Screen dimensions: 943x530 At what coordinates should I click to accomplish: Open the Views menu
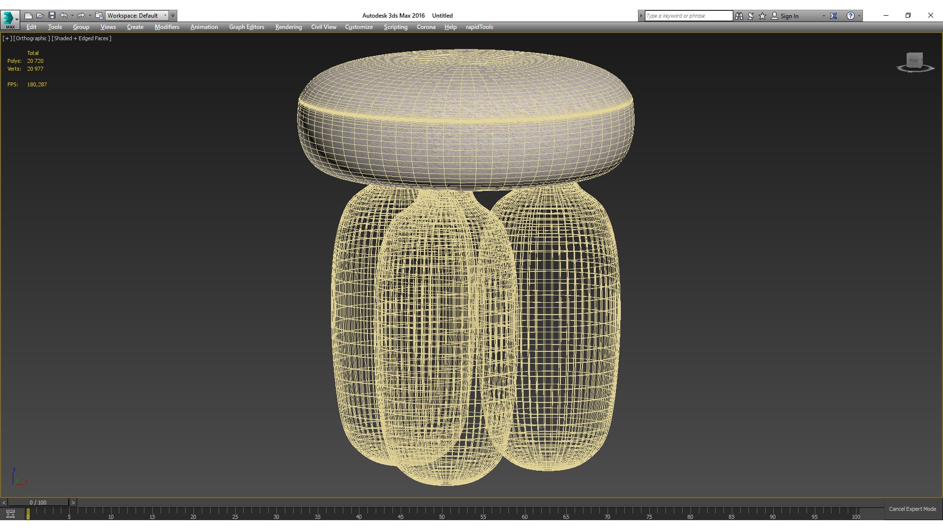coord(108,27)
